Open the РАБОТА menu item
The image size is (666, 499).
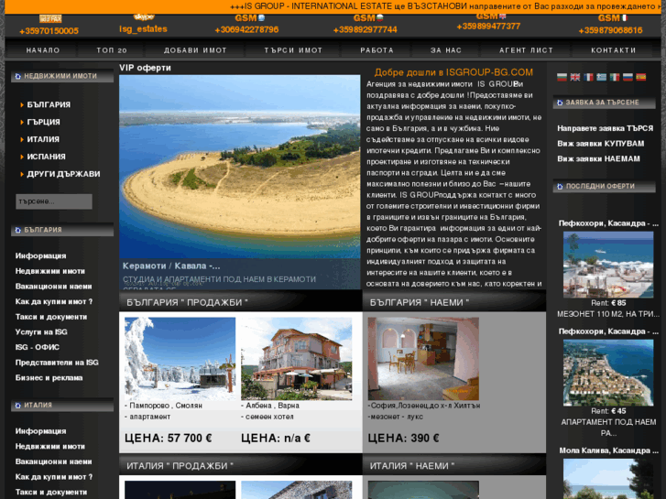[377, 50]
